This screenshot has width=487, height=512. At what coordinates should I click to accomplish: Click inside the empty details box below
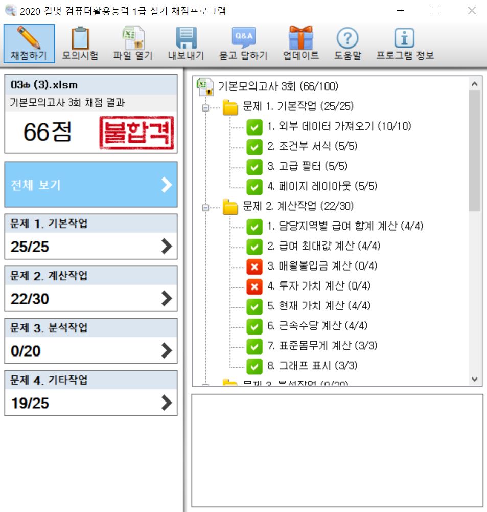(337, 450)
